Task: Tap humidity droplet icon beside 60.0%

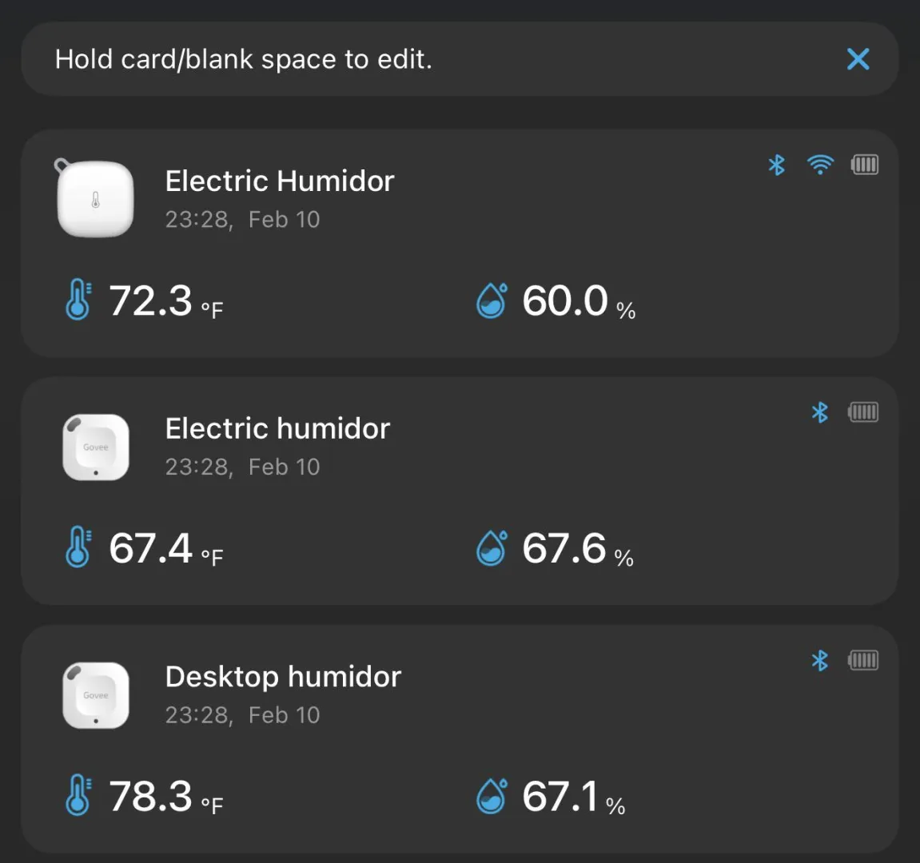Action: coord(492,300)
